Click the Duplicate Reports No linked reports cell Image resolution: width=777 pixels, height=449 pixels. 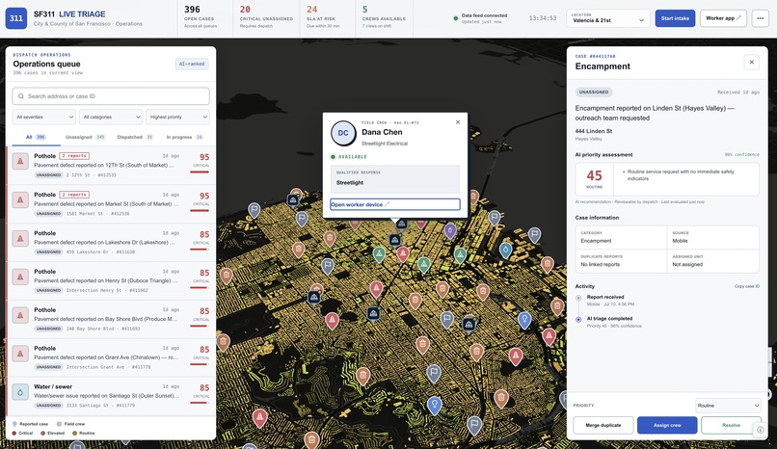pyautogui.click(x=621, y=261)
